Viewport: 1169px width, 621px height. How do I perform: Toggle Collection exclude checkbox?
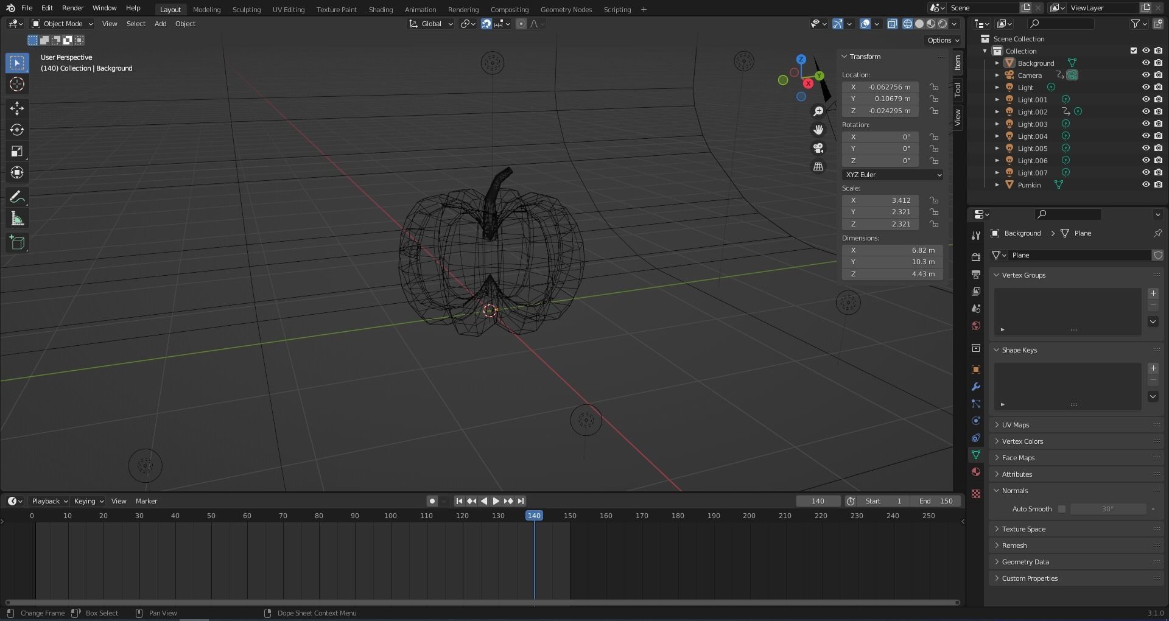click(1133, 51)
